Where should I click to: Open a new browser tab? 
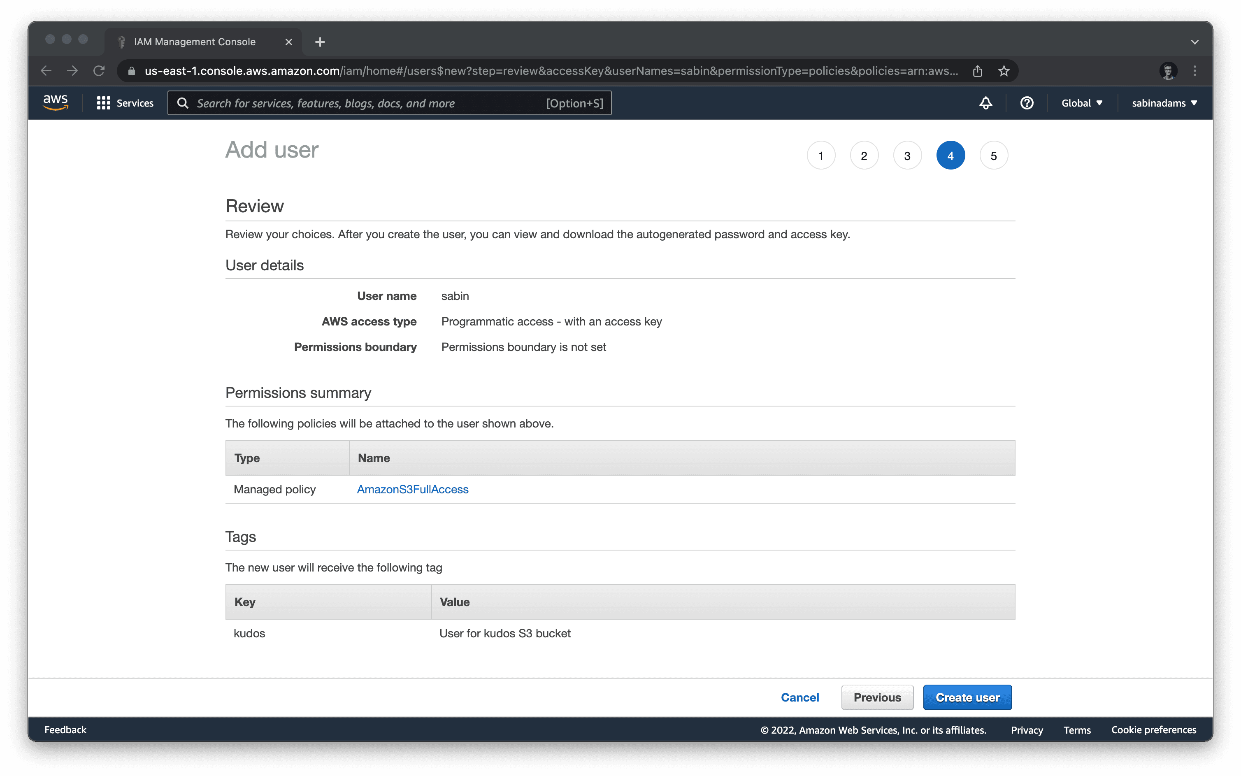tap(320, 42)
